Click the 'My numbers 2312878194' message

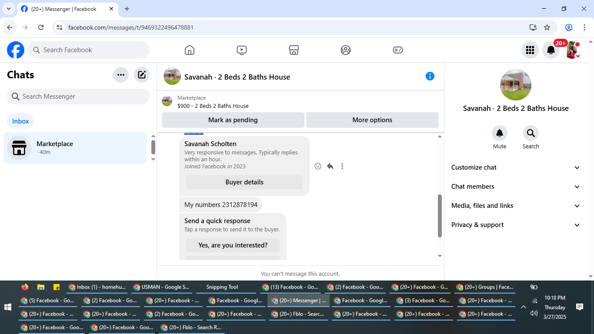point(221,205)
